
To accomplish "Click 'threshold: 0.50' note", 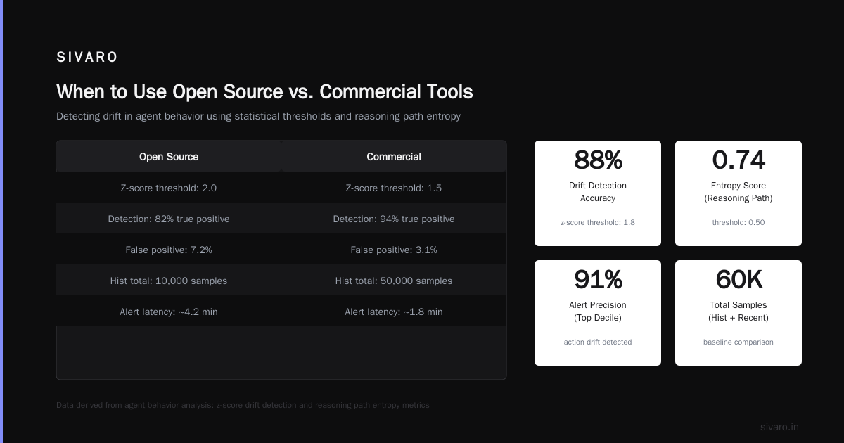I will click(x=738, y=222).
